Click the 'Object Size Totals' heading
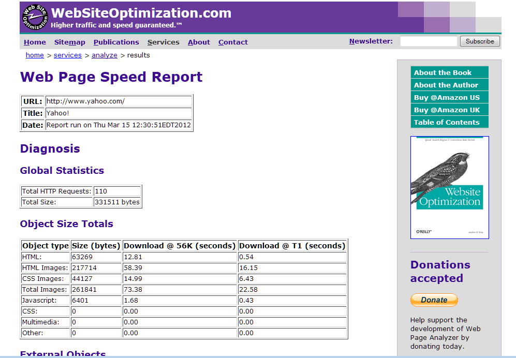This screenshot has height=358, width=516. [x=66, y=223]
